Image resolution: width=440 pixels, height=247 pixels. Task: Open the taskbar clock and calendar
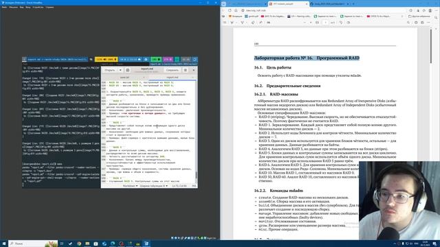425,244
